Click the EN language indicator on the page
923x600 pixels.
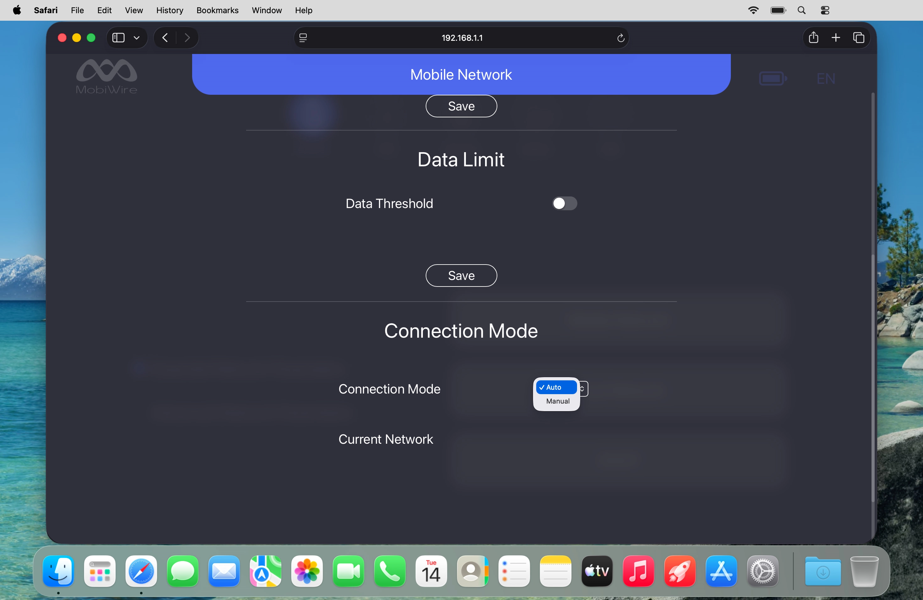pos(826,78)
